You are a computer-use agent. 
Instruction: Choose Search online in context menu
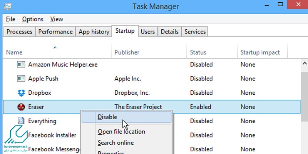point(116,142)
